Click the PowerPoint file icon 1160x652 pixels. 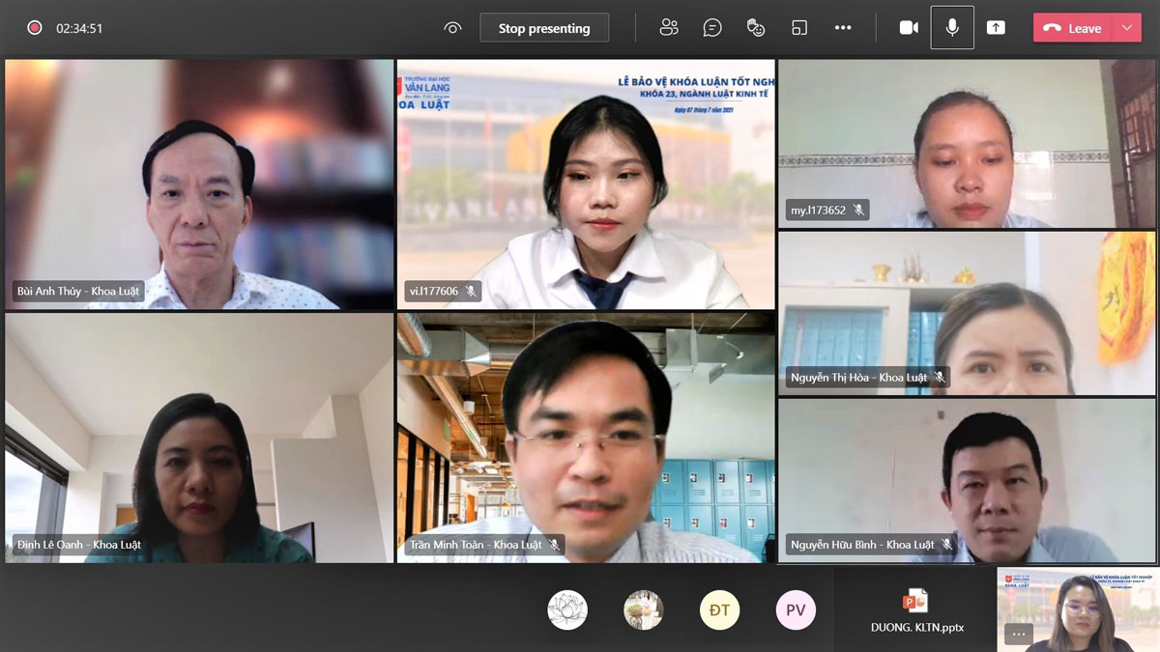point(914,601)
